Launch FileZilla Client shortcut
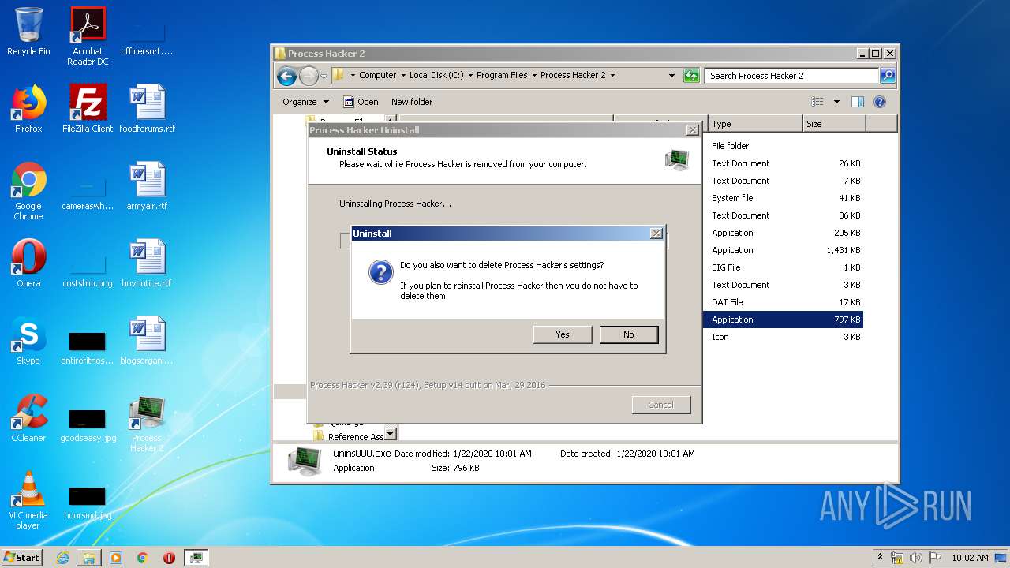The width and height of the screenshot is (1010, 568). (88, 110)
